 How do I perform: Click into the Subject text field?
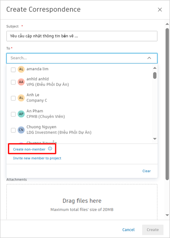(x=82, y=36)
